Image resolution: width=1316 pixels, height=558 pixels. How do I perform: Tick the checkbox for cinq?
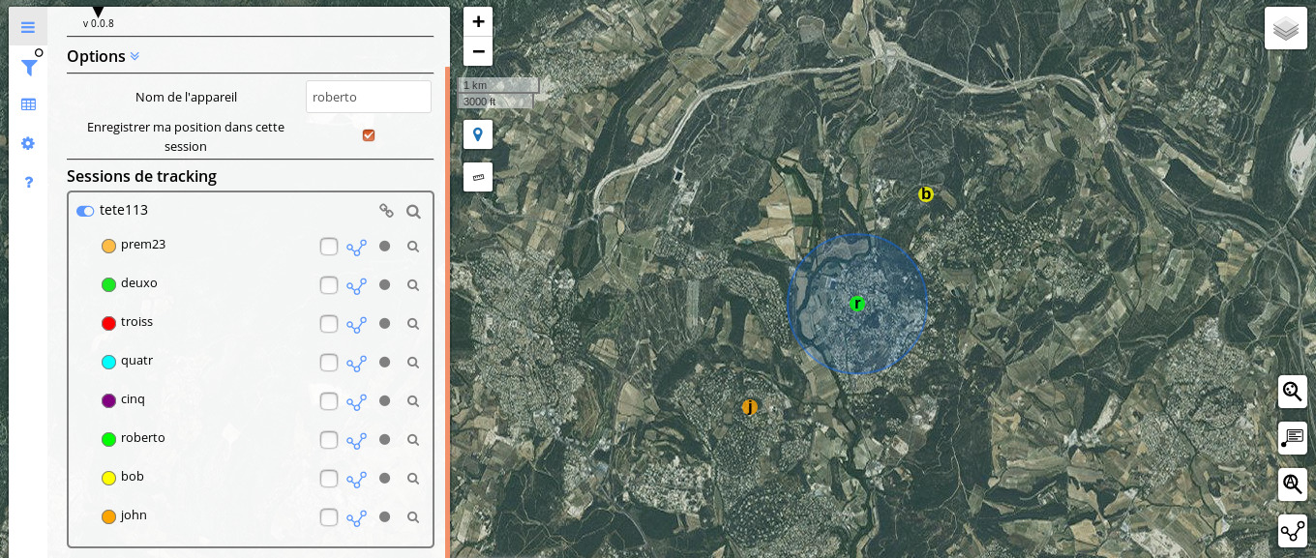[329, 401]
